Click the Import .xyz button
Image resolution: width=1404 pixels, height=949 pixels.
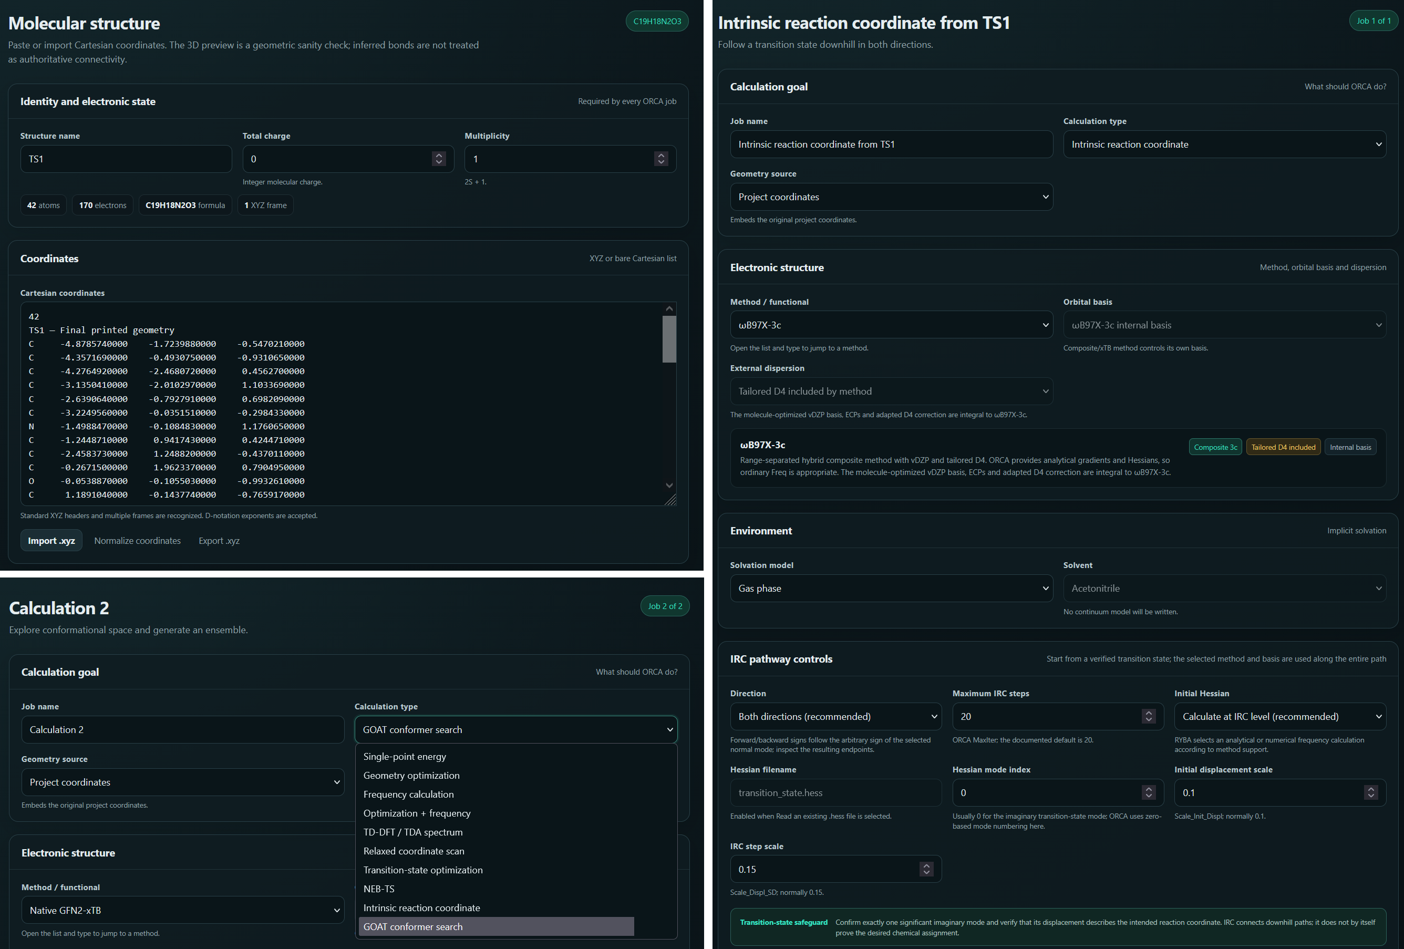(51, 541)
